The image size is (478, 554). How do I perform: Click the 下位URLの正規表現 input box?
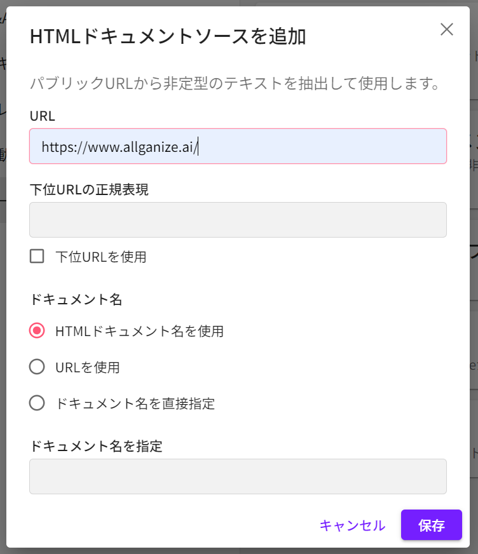[x=238, y=220]
